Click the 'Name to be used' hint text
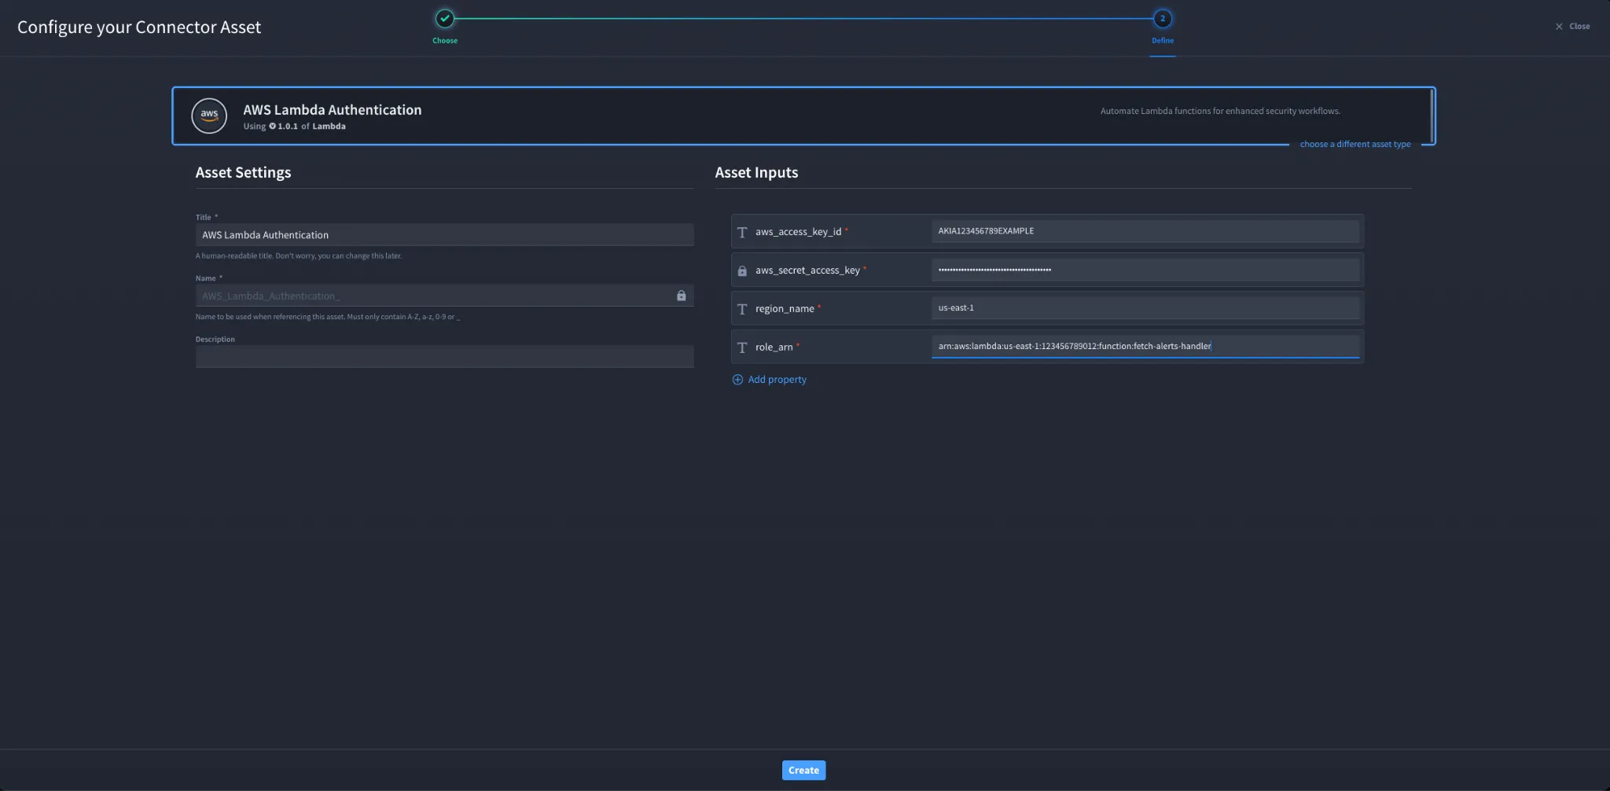This screenshot has height=791, width=1610. 328,317
